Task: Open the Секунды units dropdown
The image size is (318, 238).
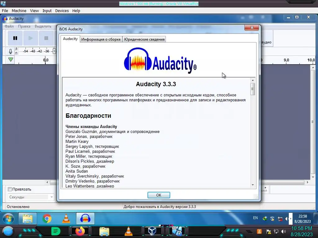Action: tap(31, 197)
